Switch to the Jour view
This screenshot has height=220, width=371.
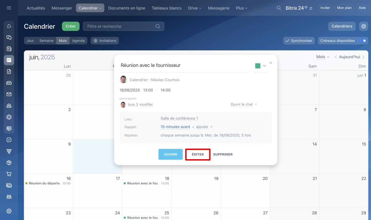(30, 41)
